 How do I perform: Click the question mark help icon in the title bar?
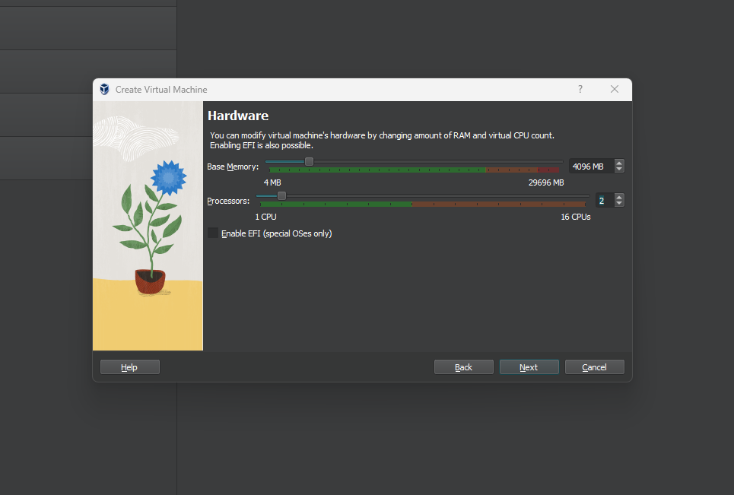(580, 90)
